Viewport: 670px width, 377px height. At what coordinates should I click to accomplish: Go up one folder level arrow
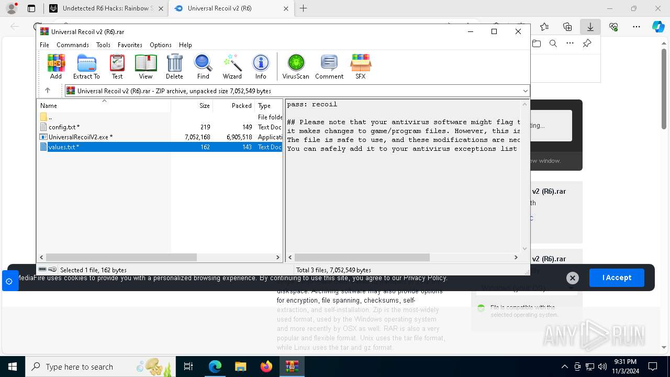click(x=48, y=91)
